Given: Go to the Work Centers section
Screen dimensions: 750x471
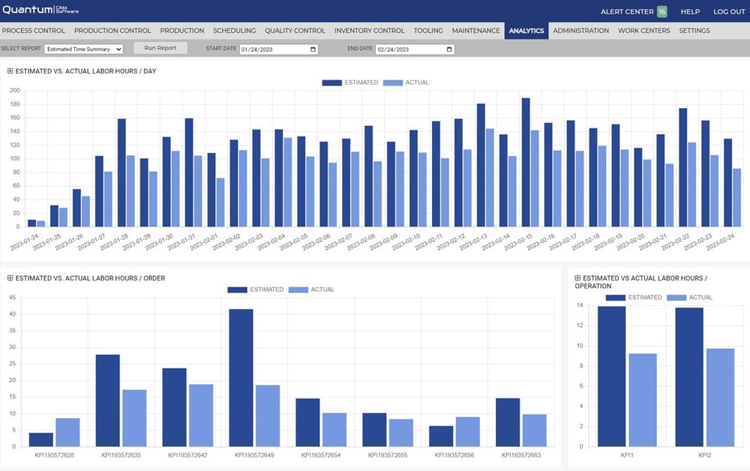Looking at the screenshot, I should (643, 31).
